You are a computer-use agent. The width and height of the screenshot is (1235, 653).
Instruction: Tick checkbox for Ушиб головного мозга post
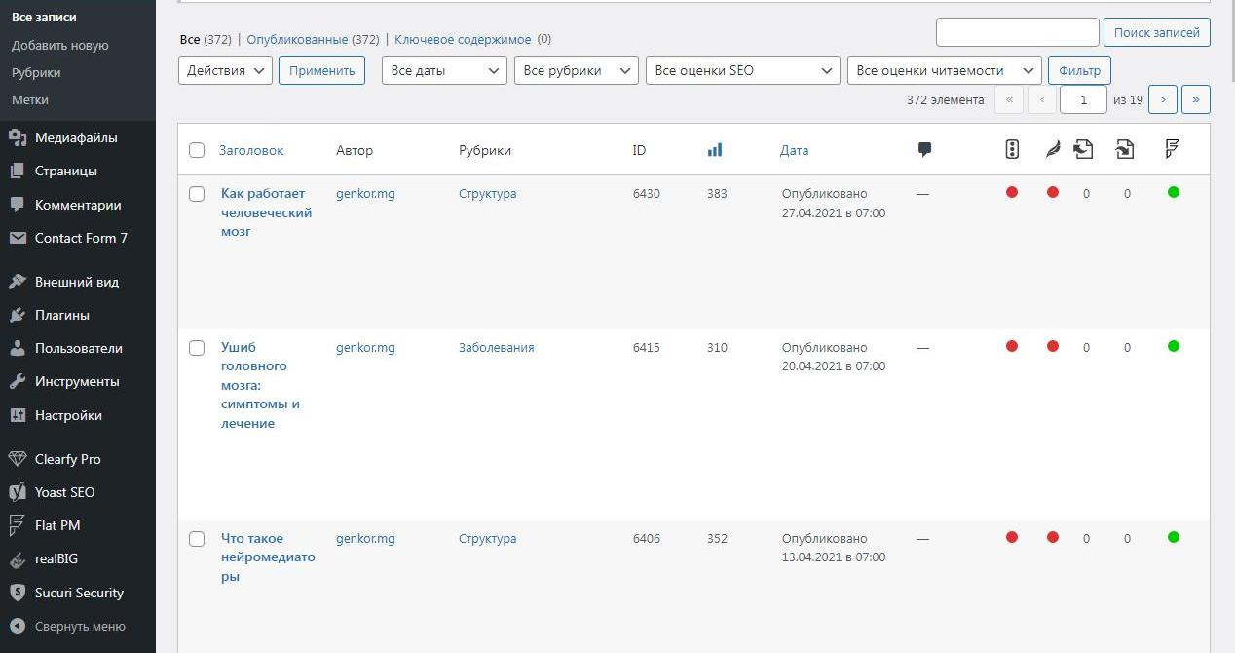tap(197, 348)
